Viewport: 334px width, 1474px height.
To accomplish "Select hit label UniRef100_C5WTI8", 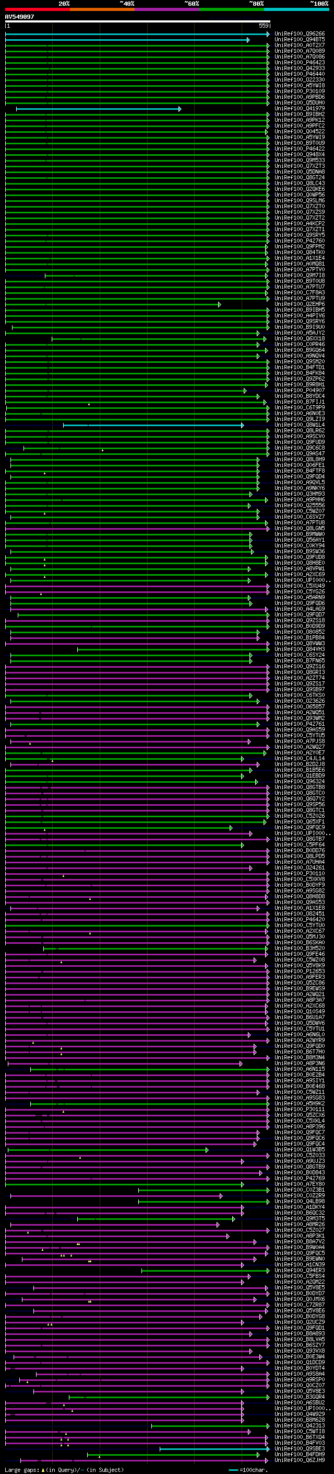I will click(299, 1431).
